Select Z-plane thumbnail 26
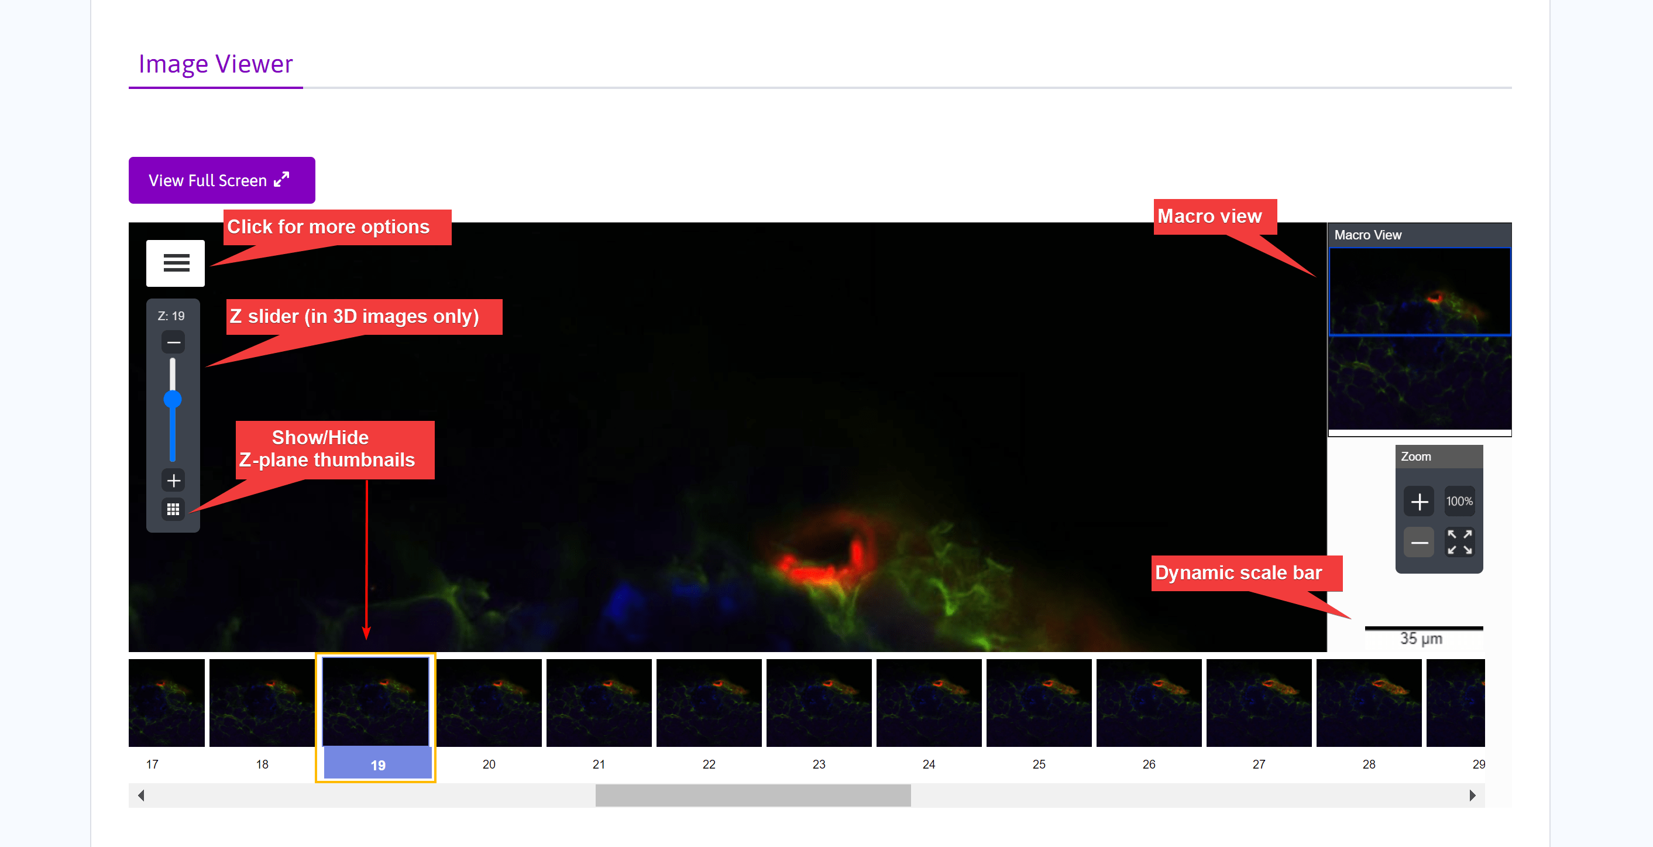The image size is (1653, 847). click(1149, 702)
